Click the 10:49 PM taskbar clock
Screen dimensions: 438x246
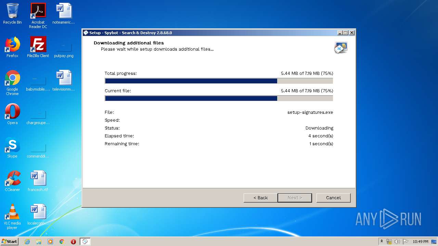tap(420, 242)
